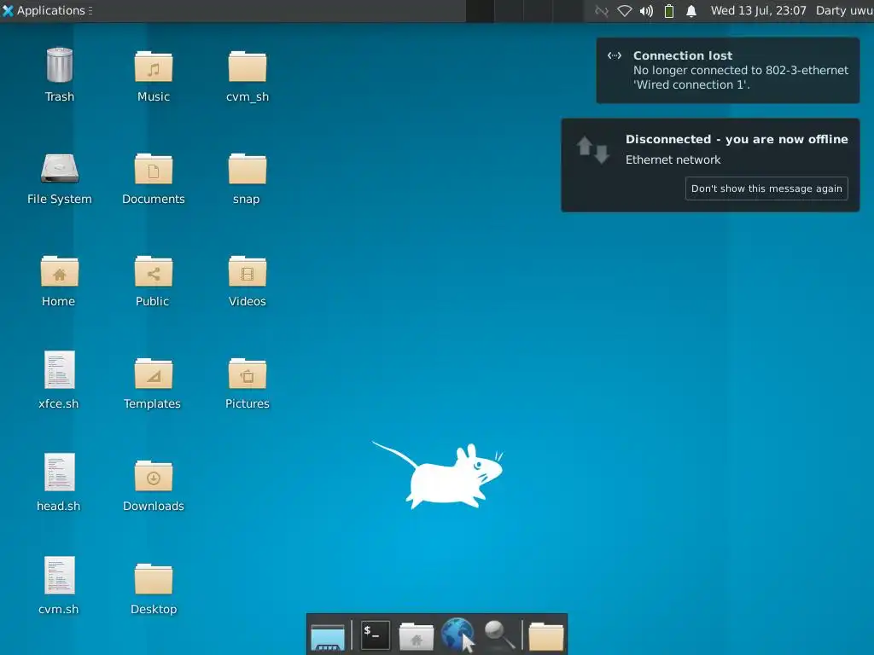The image size is (874, 655).
Task: Select the Public folder icon
Action: [154, 271]
